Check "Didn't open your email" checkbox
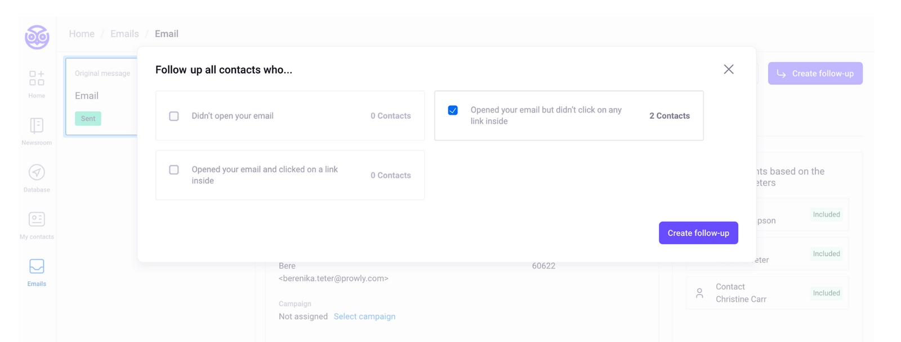901x342 pixels. tap(174, 116)
